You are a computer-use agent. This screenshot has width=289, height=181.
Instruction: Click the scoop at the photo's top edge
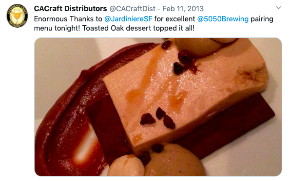coord(205,45)
